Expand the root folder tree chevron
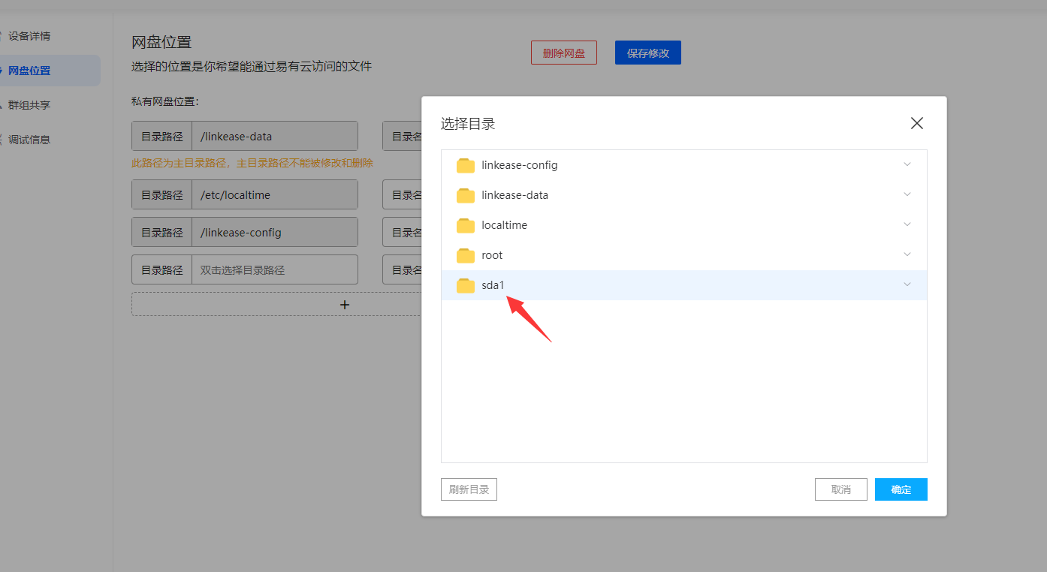The height and width of the screenshot is (572, 1047). (x=907, y=254)
